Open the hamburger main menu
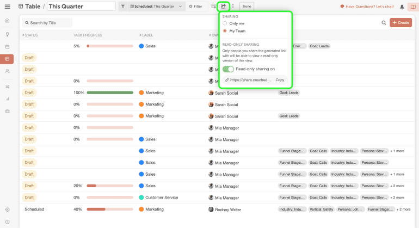The image size is (419, 228). tap(7, 7)
